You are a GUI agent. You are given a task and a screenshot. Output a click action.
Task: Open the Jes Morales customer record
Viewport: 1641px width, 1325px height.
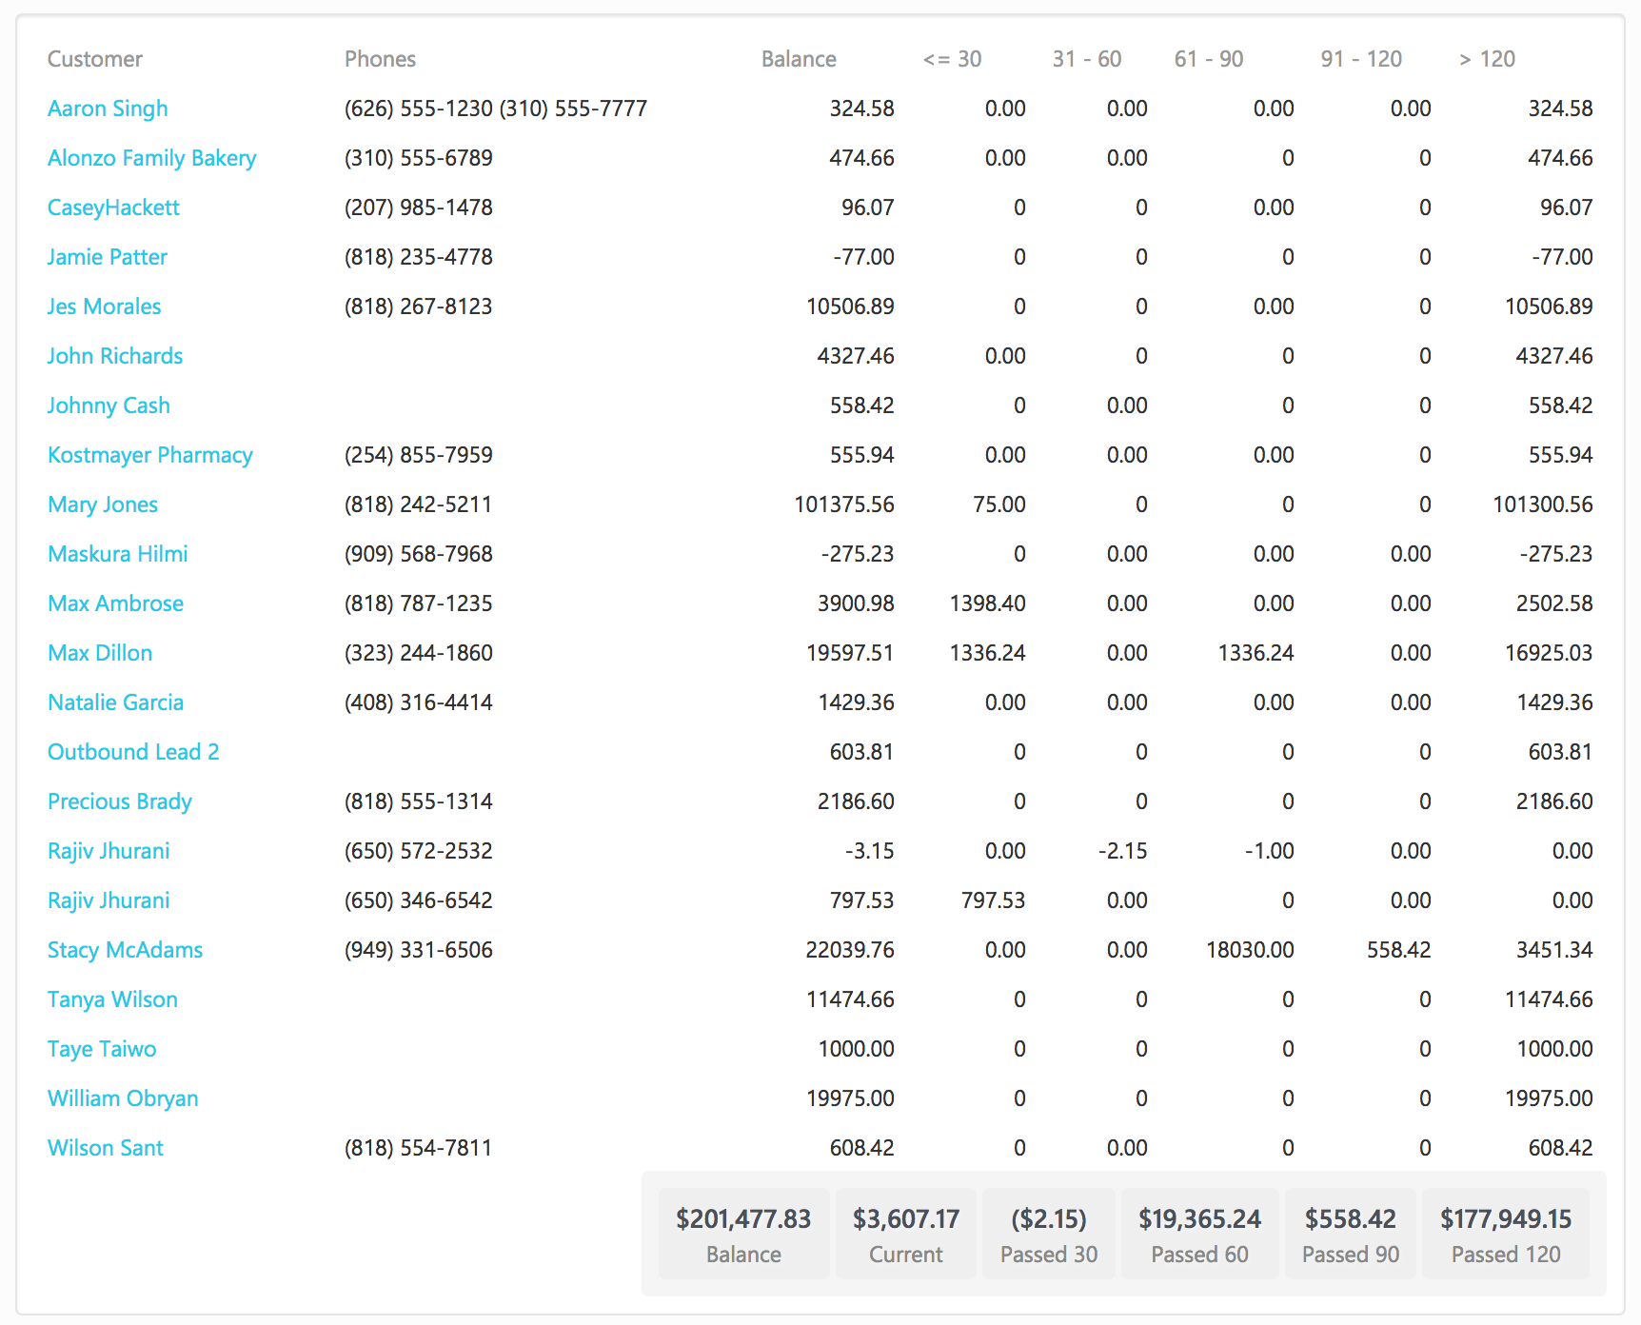tap(104, 306)
